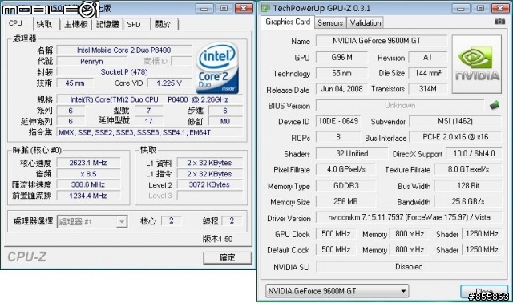
Task: Click the Revision value A1 in GPU-Z
Action: [x=428, y=57]
